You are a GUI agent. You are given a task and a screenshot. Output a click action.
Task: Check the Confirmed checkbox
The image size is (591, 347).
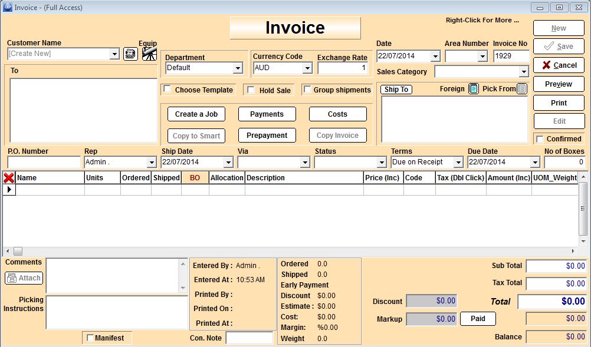click(540, 139)
